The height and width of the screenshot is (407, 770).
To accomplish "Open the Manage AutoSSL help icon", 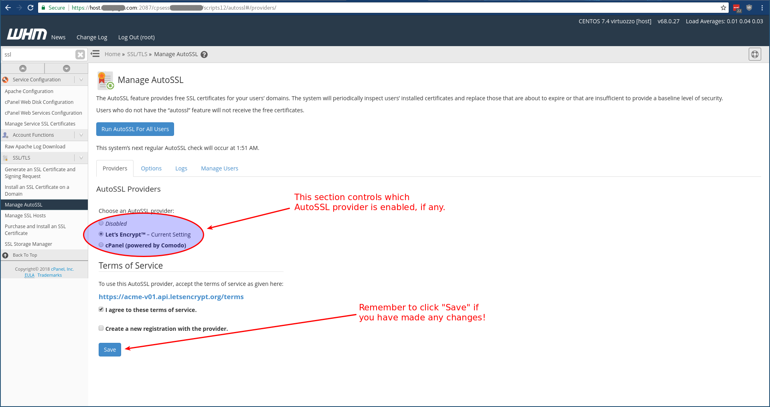I will click(204, 55).
